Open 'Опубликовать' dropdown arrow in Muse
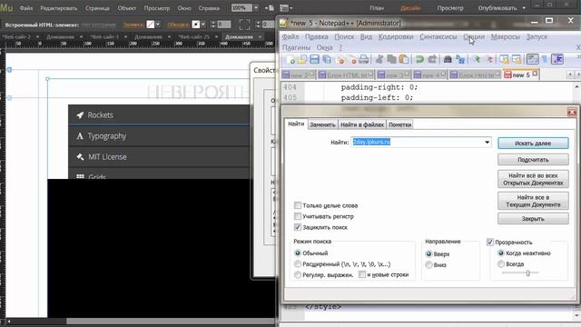Image resolution: width=581 pixels, height=327 pixels. point(524,8)
